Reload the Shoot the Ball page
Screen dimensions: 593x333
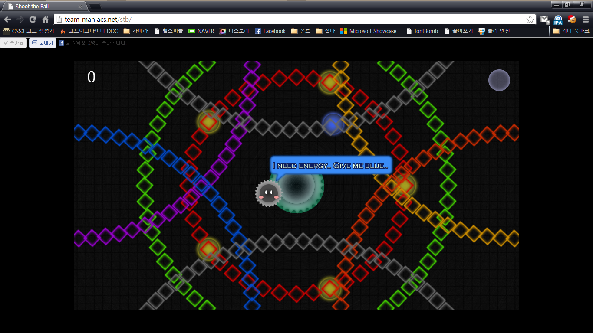(x=33, y=20)
